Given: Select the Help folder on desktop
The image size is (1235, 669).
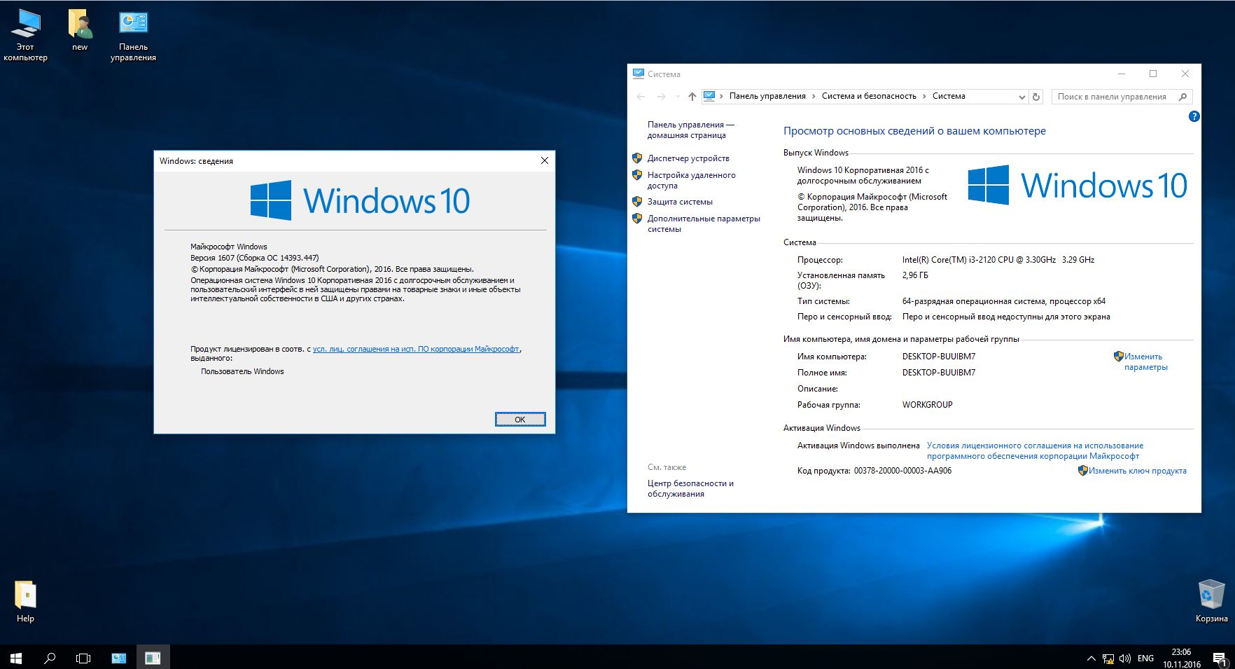Looking at the screenshot, I should [x=25, y=601].
